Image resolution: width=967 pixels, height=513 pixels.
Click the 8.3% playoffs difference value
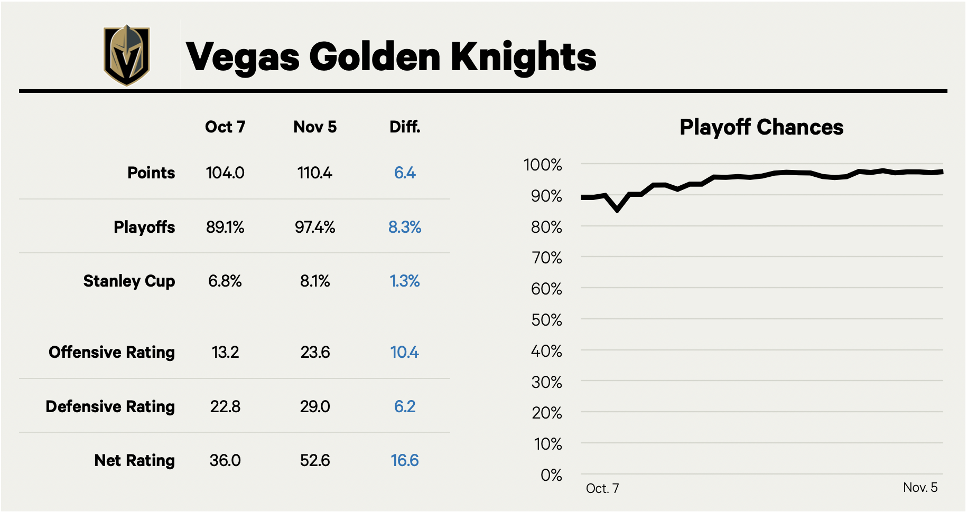point(405,227)
